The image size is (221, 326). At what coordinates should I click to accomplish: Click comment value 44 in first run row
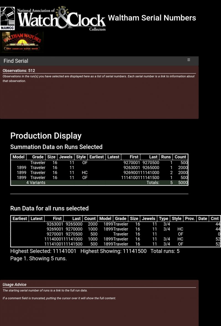pyautogui.click(x=218, y=224)
